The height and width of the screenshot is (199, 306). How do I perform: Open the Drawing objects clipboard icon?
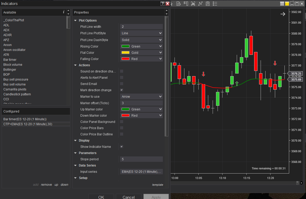(208, 4)
